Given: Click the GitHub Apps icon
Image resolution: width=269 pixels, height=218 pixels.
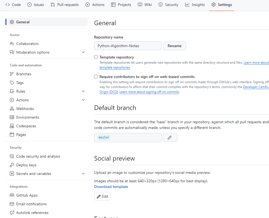Looking at the screenshot, I should tap(12, 195).
